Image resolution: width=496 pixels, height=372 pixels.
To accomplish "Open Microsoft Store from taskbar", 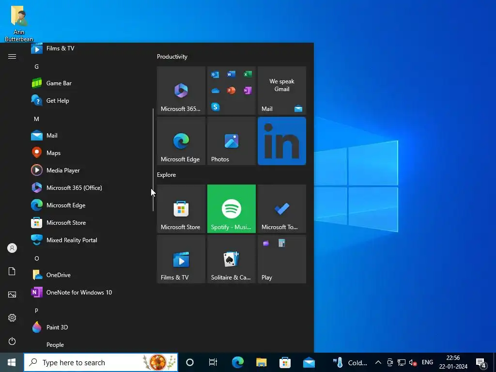I will (285, 362).
